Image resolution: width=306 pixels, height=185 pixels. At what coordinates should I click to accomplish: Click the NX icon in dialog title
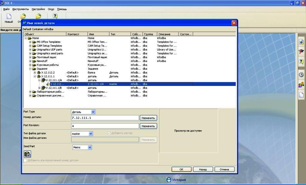[25, 23]
